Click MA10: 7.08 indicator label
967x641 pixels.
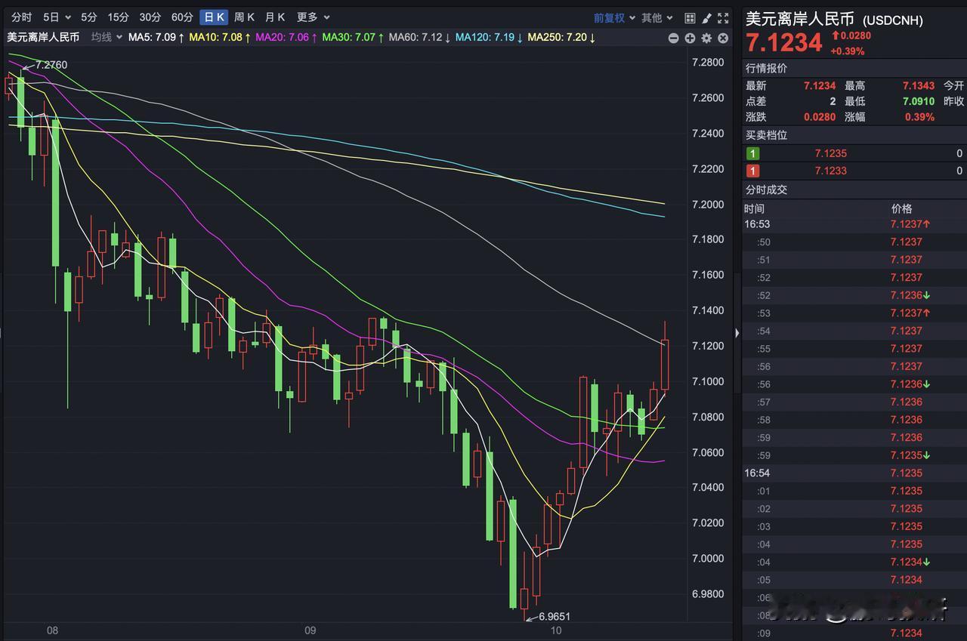tap(219, 37)
